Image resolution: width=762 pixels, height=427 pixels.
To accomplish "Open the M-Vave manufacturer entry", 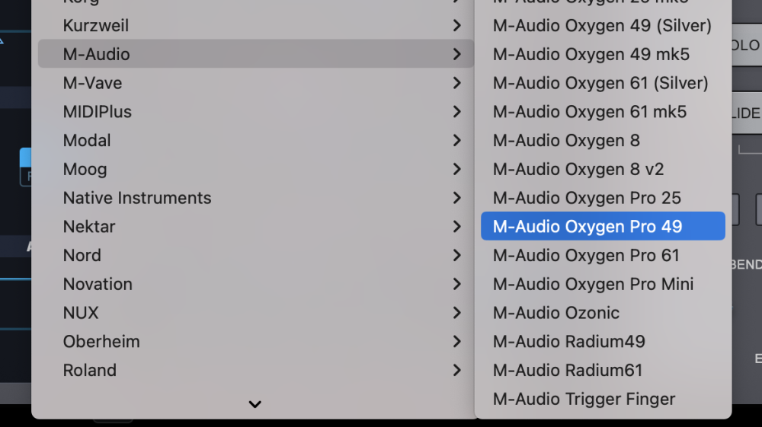I will coord(92,83).
